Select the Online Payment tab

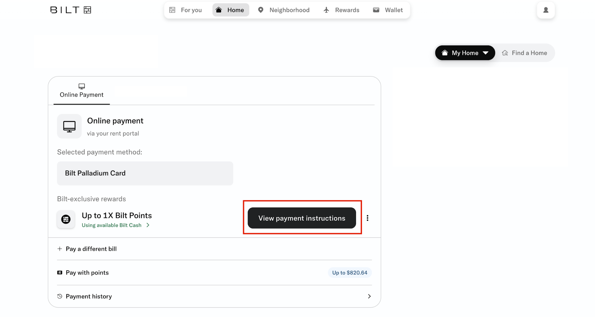(82, 91)
